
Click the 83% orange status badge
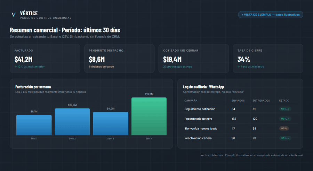[284, 128]
